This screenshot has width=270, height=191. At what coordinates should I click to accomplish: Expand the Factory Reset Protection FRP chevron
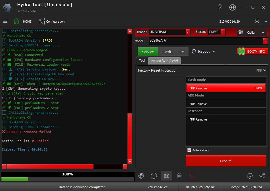[265, 70]
